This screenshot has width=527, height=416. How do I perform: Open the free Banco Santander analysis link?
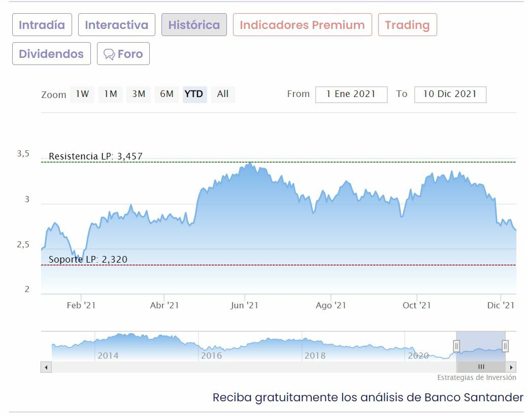coord(368,397)
